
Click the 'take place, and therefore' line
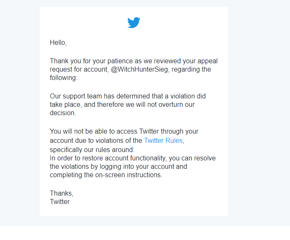[x=122, y=105]
